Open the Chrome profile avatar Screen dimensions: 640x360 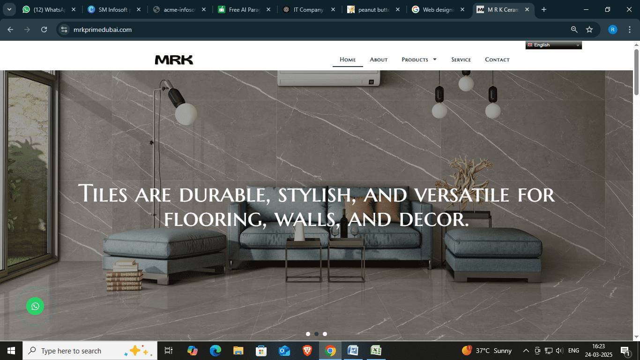tap(612, 30)
